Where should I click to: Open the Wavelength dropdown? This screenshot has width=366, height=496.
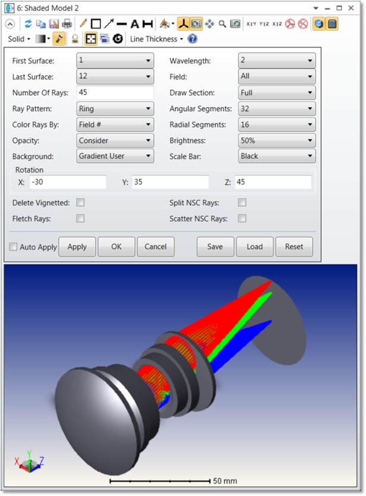pos(277,61)
